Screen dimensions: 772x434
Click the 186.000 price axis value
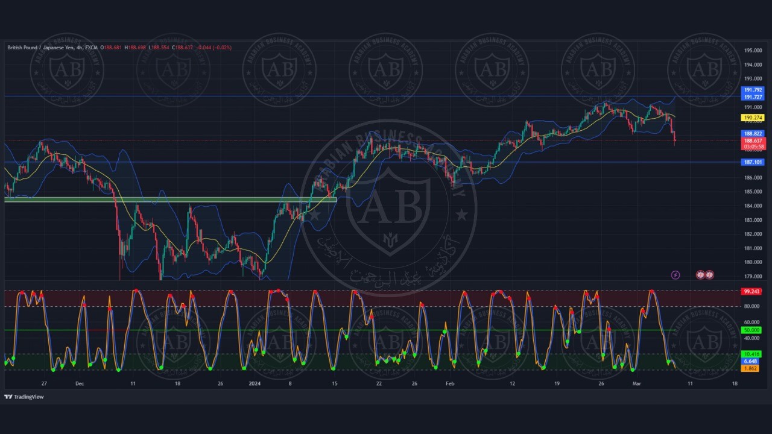click(752, 177)
